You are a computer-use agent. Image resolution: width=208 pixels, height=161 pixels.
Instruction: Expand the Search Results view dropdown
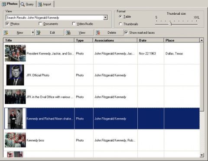tap(105, 18)
